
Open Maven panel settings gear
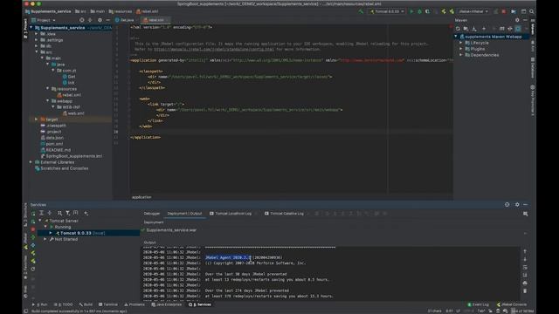tap(517, 20)
